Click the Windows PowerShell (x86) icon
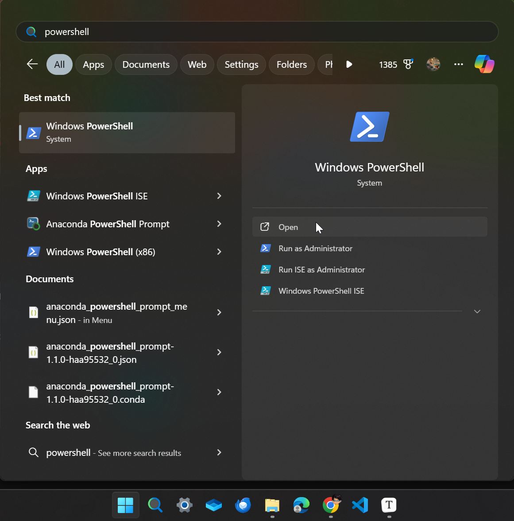Viewport: 514px width, 521px height. pos(34,252)
